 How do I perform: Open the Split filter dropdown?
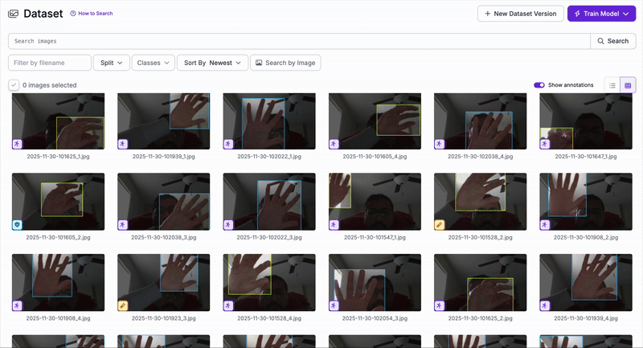(112, 63)
